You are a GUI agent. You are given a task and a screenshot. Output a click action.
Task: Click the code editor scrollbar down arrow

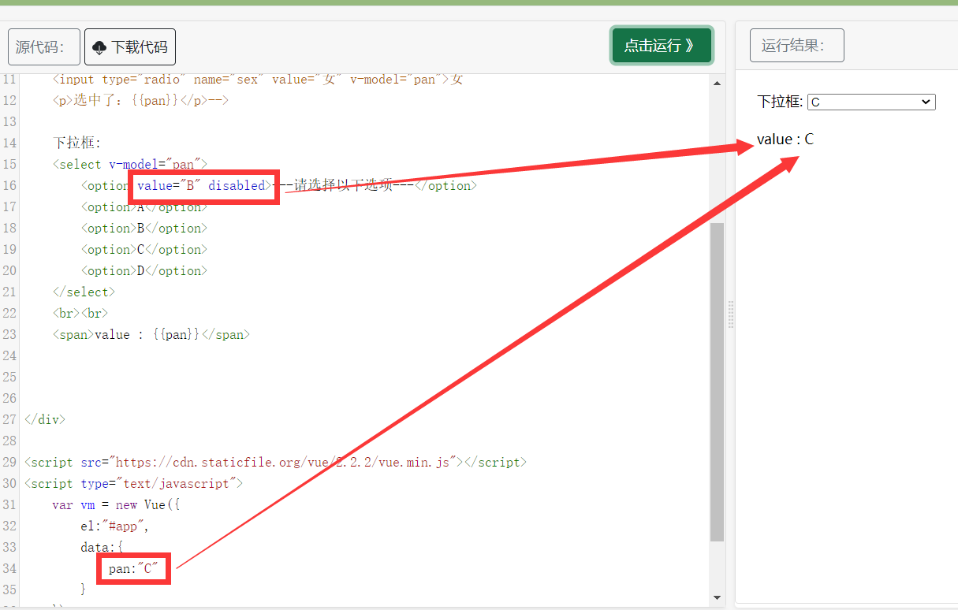pos(717,598)
